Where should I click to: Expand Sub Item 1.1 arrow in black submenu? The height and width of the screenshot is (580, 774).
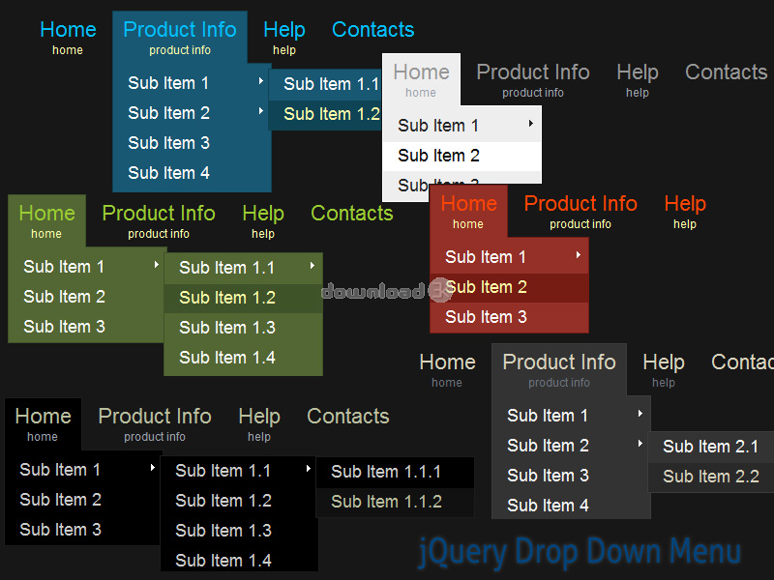coord(308,469)
